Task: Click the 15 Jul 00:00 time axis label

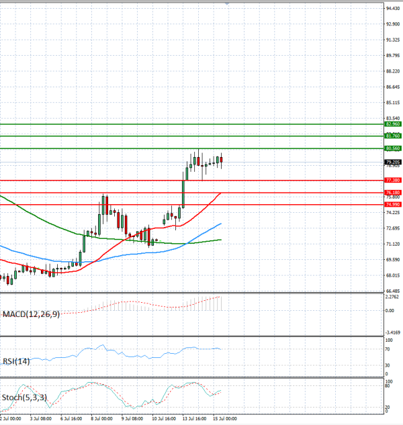Action: (x=225, y=419)
